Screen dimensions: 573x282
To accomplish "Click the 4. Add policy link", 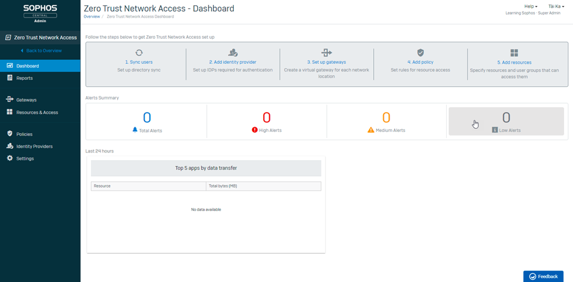I will click(420, 62).
